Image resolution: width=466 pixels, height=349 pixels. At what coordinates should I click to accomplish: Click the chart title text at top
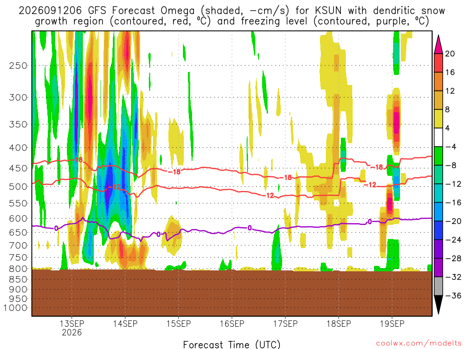(232, 16)
